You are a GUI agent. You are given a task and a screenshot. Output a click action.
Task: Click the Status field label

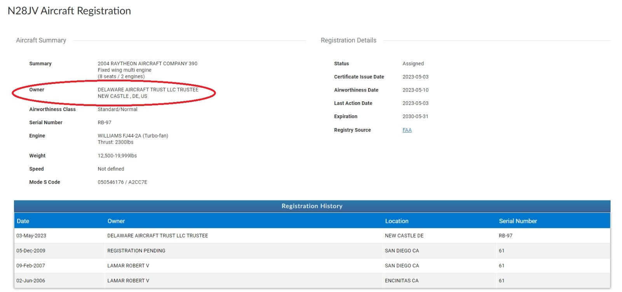341,64
